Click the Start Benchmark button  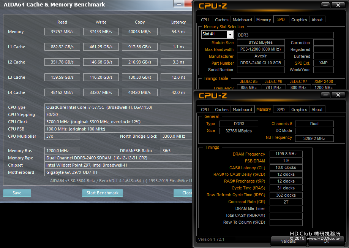103,193
